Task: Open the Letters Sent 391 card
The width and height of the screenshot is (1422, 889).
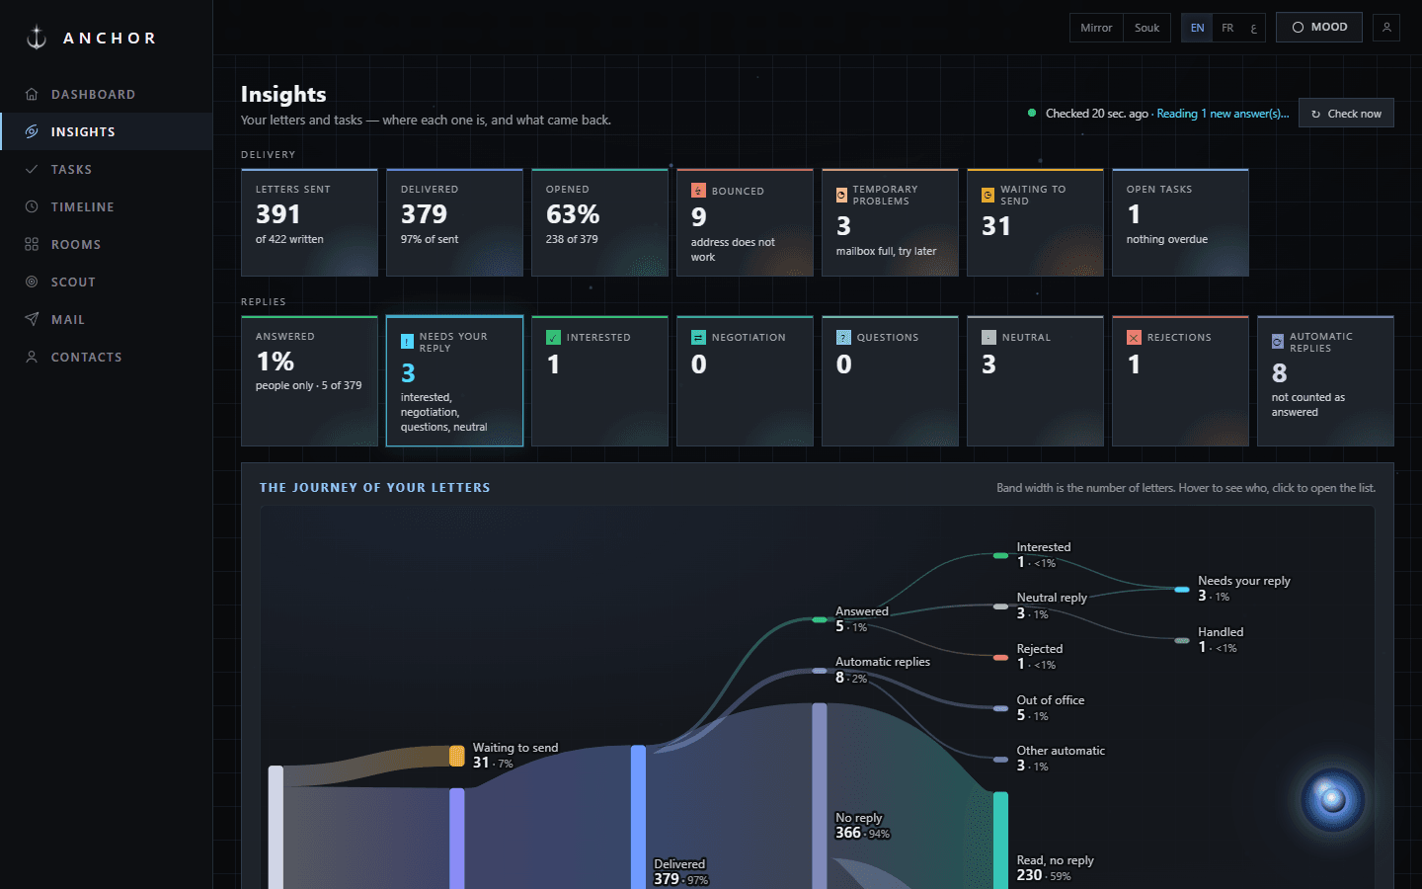Action: coord(309,222)
